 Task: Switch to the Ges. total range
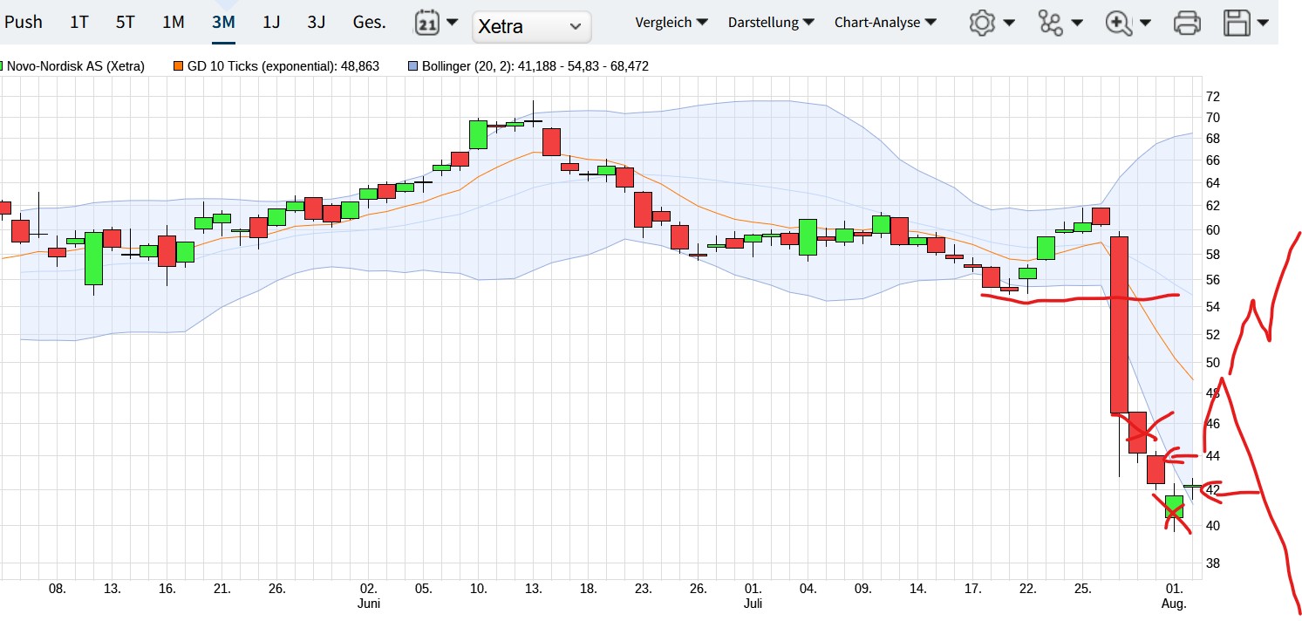tap(369, 22)
